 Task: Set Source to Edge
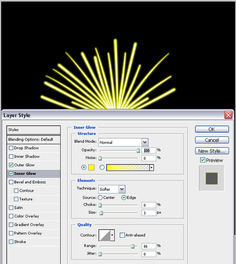(124, 197)
